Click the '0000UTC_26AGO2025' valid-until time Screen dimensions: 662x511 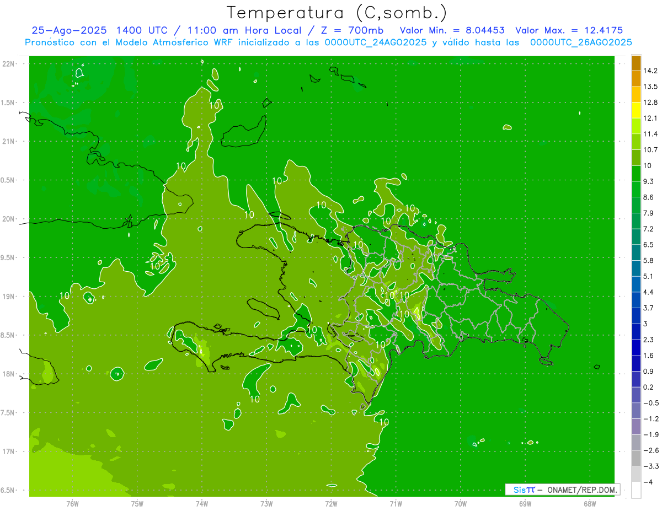tap(581, 42)
